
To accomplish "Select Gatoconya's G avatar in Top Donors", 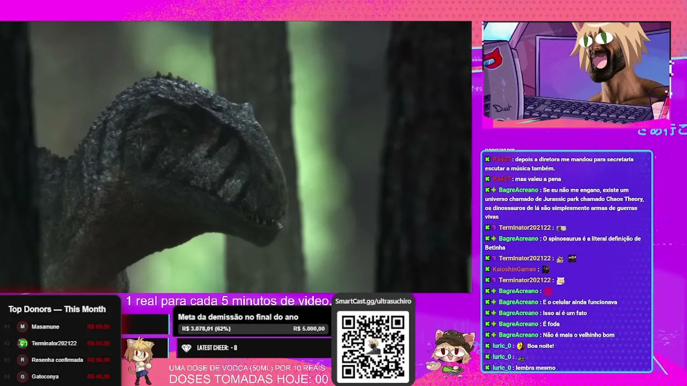I will point(22,376).
